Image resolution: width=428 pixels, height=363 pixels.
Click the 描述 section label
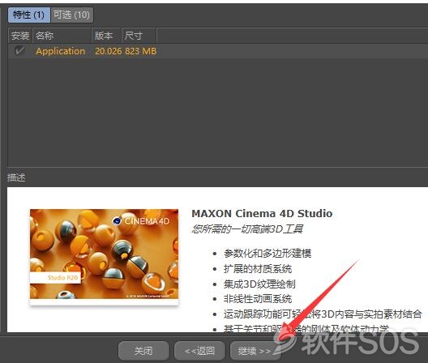point(16,177)
